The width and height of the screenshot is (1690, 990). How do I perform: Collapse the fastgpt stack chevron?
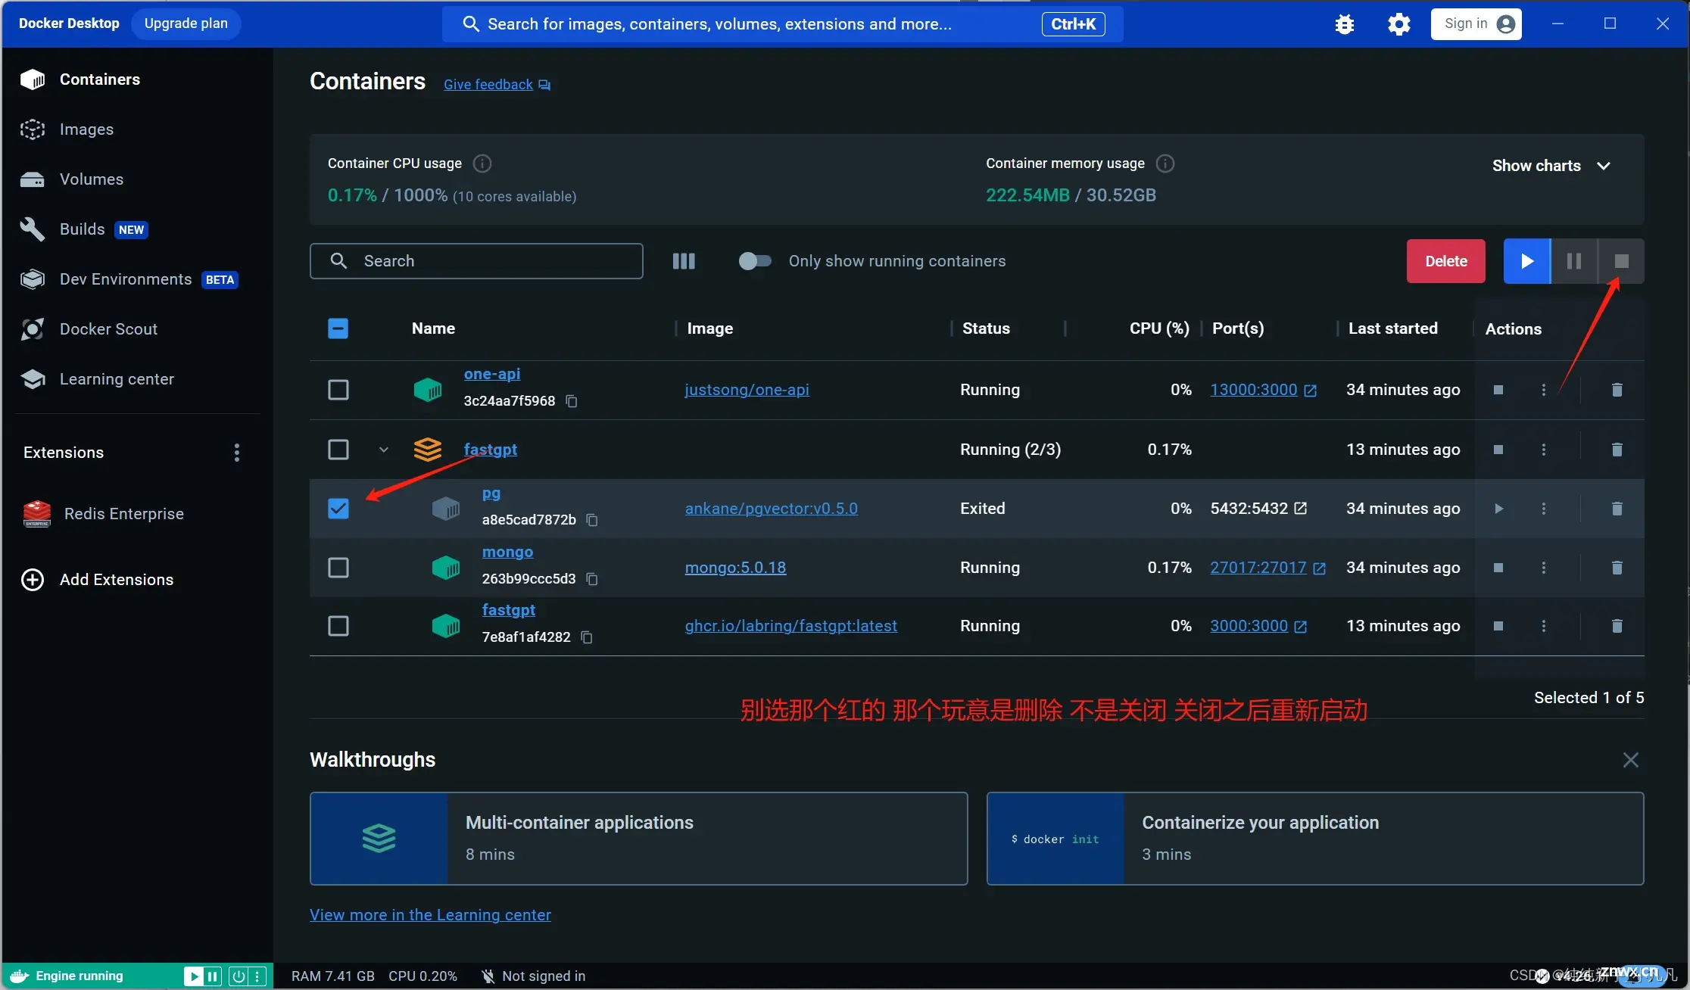click(x=384, y=450)
